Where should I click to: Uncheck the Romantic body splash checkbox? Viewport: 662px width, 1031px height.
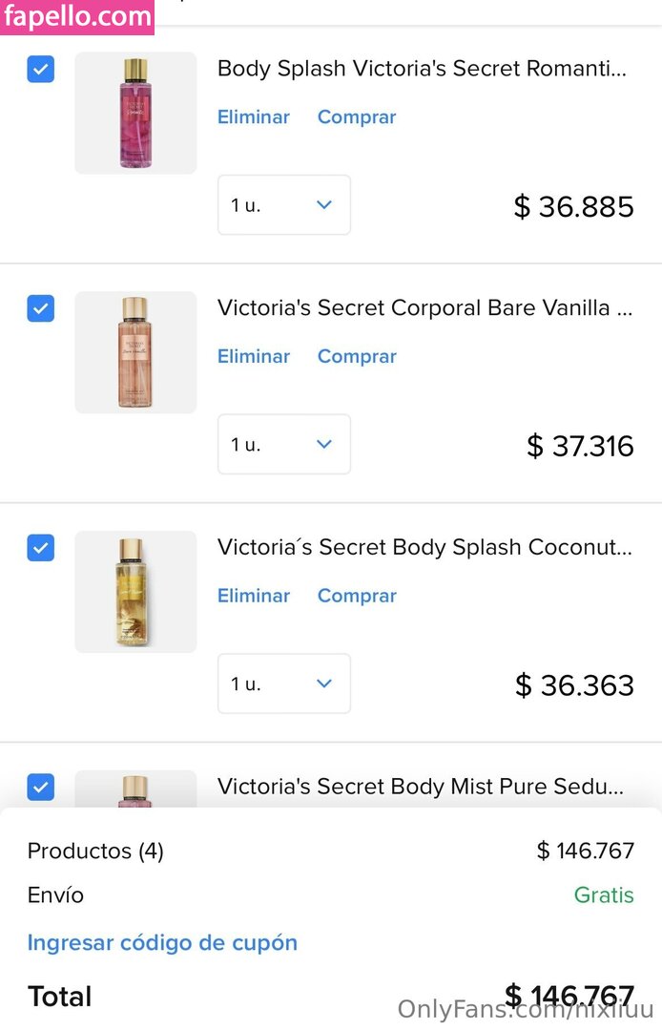click(41, 69)
